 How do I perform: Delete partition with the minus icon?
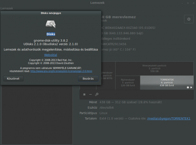[91, 94]
